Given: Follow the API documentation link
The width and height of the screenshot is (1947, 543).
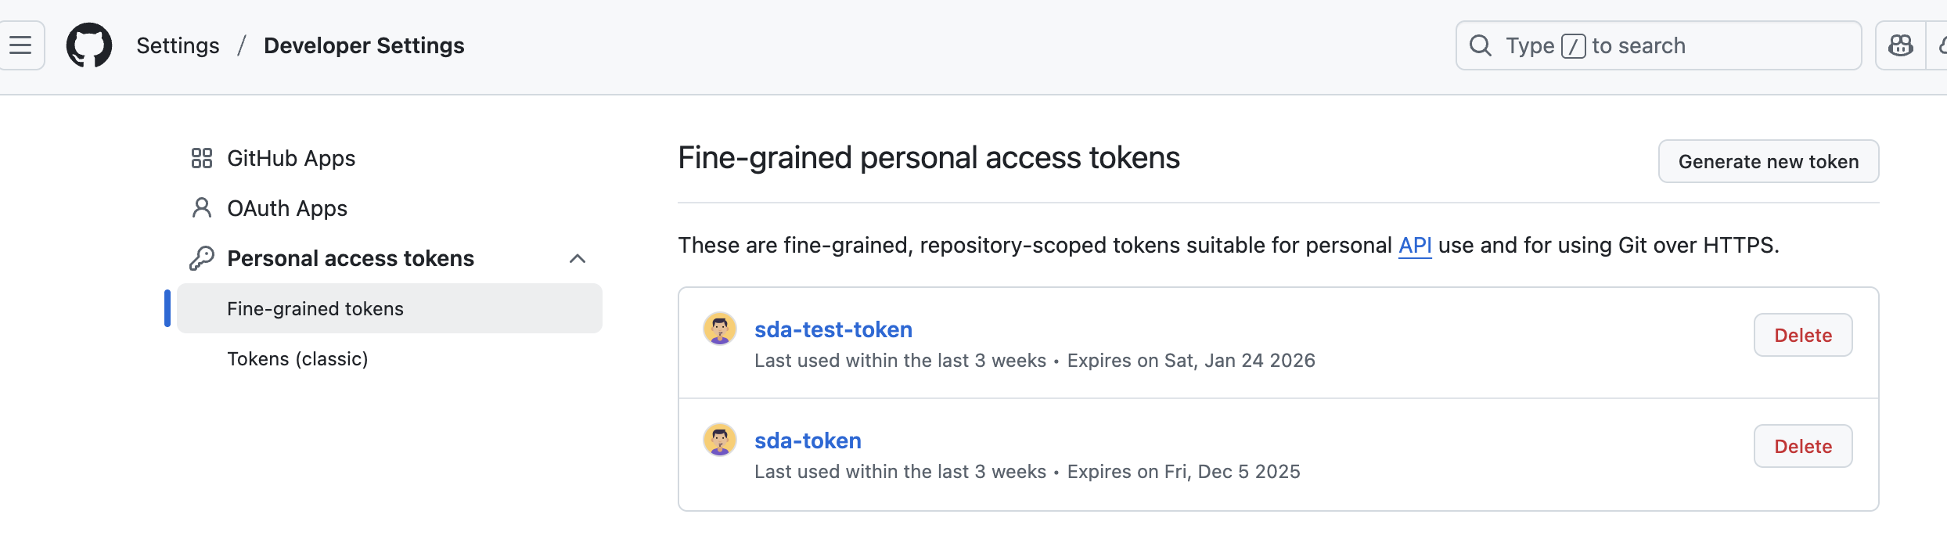Looking at the screenshot, I should click(1415, 246).
